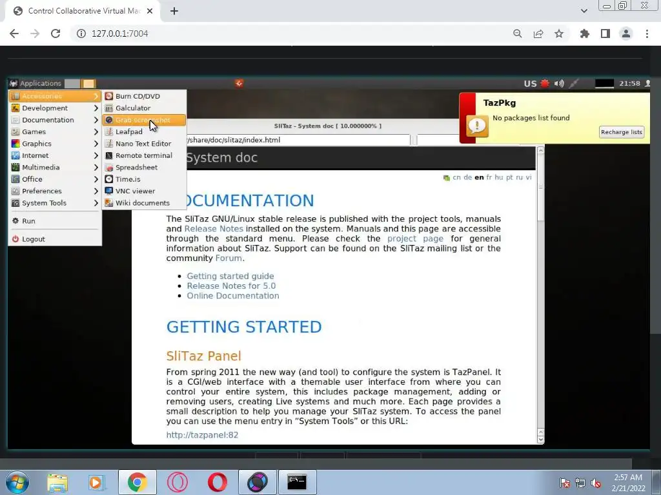Expand the Preferences submenu

[55, 191]
